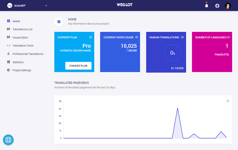This screenshot has width=238, height=150.
Task: Click the rightmost small peak in chart
Action: tap(221, 132)
